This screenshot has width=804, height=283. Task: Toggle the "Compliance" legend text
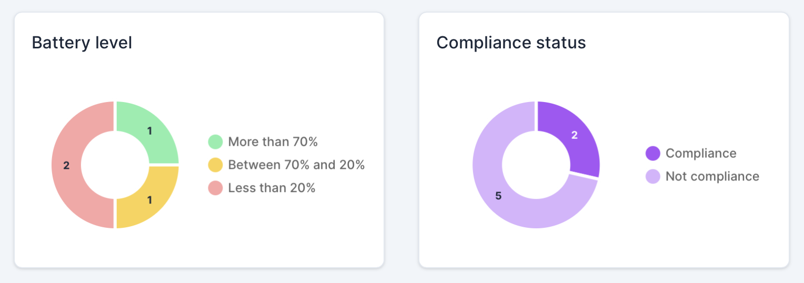point(701,154)
